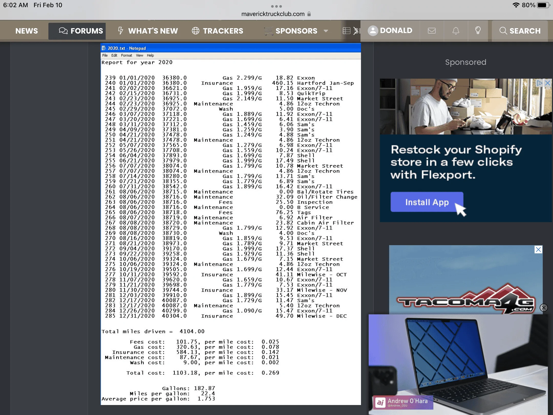Image resolution: width=553 pixels, height=415 pixels.
Task: Click 'QuikTrip' gas entry
Action: (x=311, y=93)
